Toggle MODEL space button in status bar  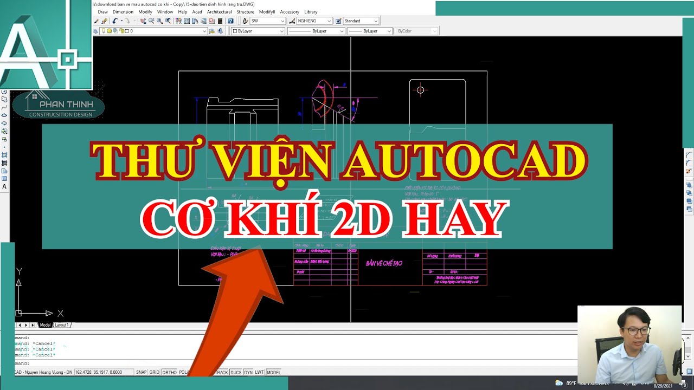coord(274,372)
